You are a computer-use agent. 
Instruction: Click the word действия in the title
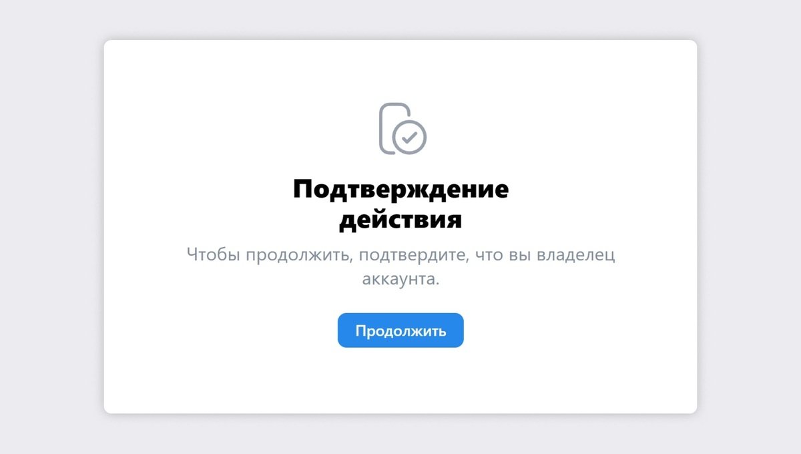(x=400, y=220)
